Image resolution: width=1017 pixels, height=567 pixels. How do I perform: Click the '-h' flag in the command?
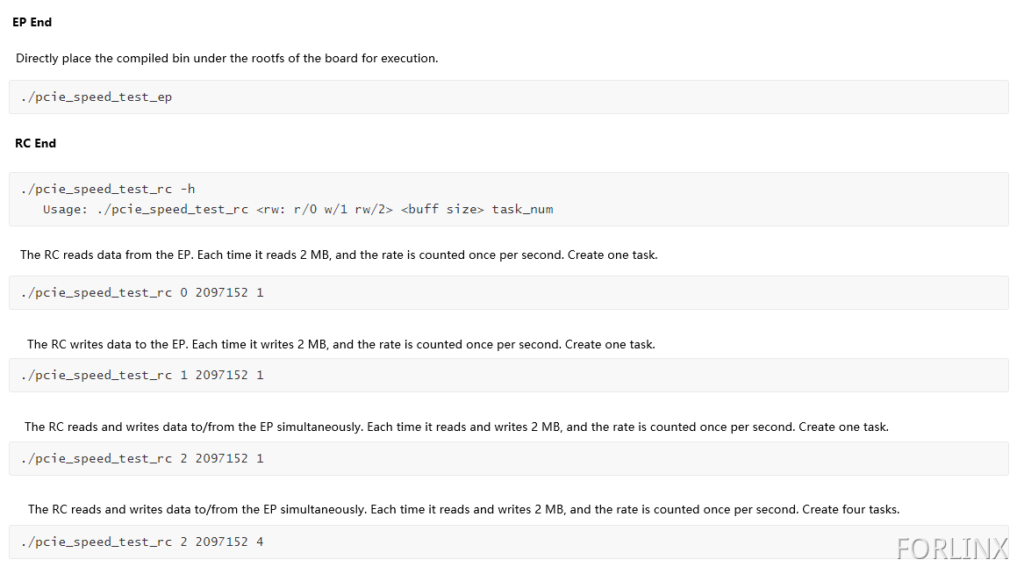click(x=188, y=190)
